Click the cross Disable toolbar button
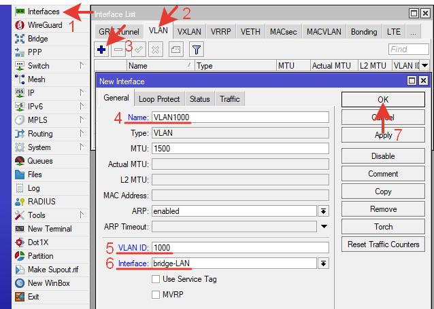Screen dimensions: 434x309 tap(156, 50)
